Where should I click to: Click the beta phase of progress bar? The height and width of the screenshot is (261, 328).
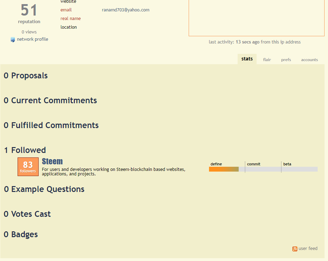pos(300,169)
